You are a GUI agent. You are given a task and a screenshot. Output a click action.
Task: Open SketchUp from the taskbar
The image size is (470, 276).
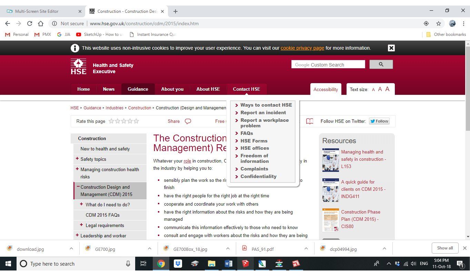click(245, 264)
